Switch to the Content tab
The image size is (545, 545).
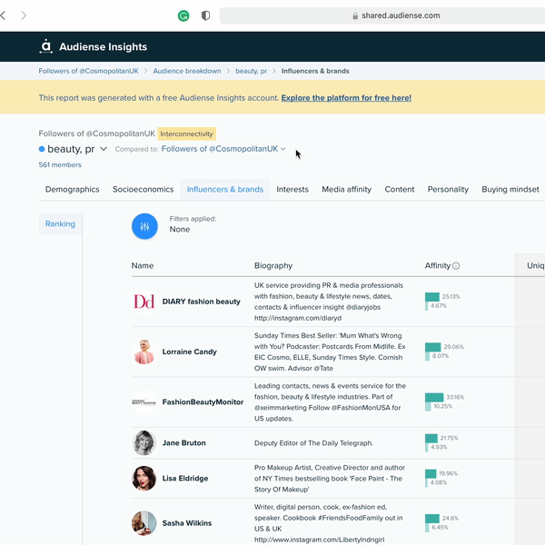coord(400,190)
